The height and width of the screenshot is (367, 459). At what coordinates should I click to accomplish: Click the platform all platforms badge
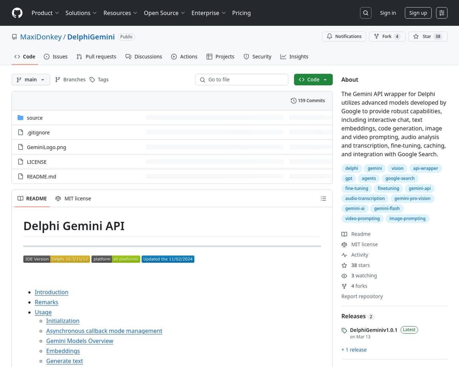pyautogui.click(x=116, y=259)
